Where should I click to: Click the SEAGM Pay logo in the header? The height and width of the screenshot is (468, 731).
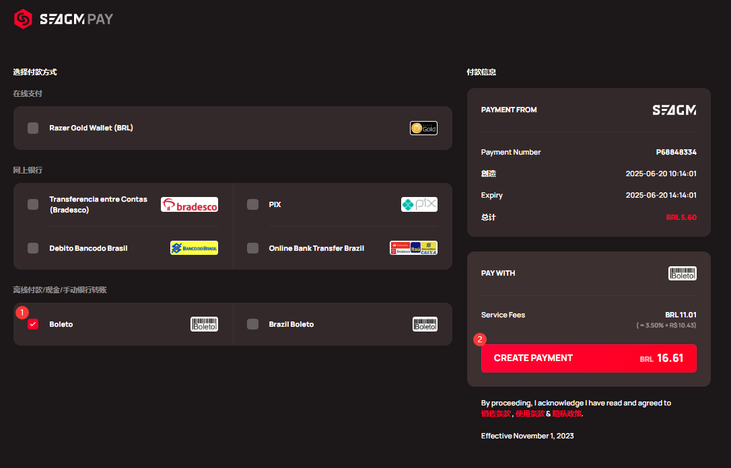(x=63, y=19)
